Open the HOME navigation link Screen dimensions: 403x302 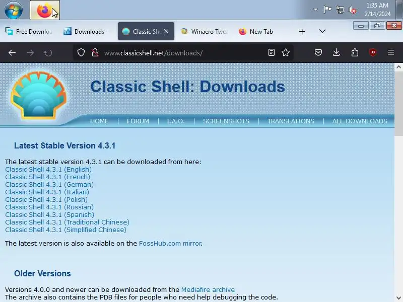[x=99, y=121]
